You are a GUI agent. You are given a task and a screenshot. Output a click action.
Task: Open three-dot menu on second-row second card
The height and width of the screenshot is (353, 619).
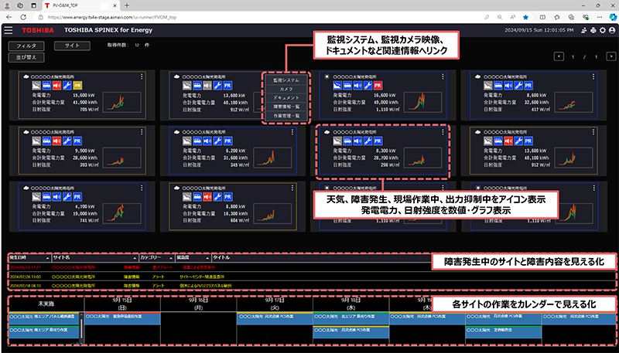coord(295,132)
